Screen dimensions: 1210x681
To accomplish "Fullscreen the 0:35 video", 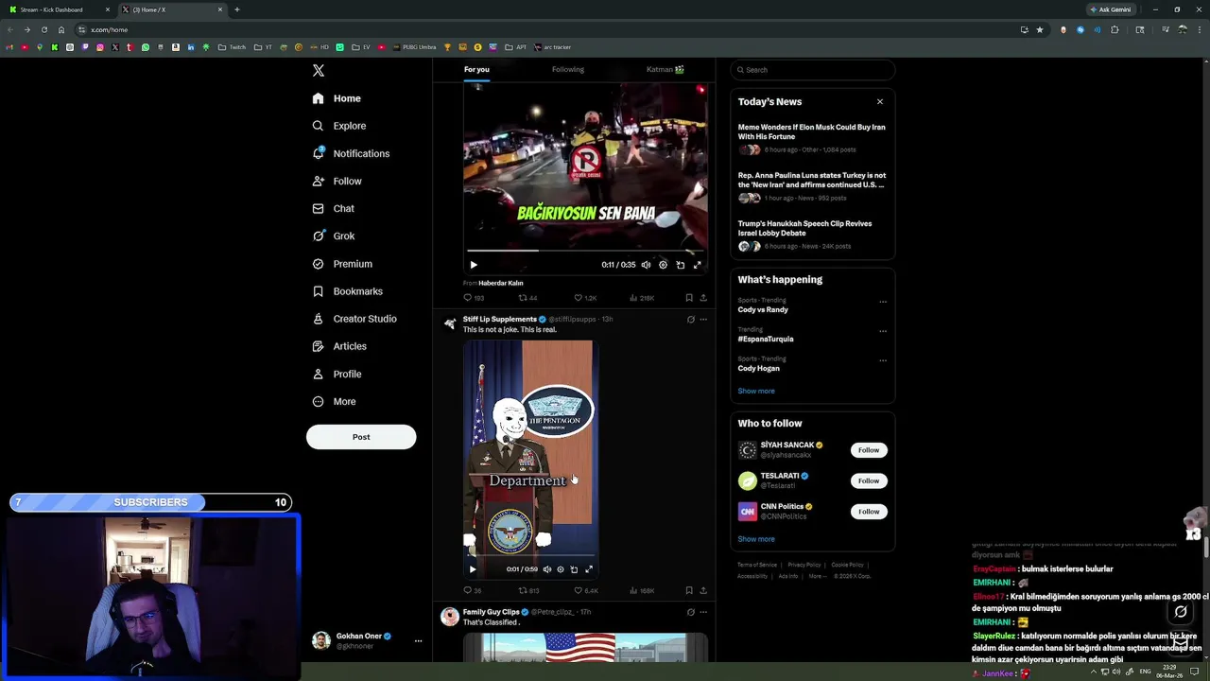I will [698, 265].
